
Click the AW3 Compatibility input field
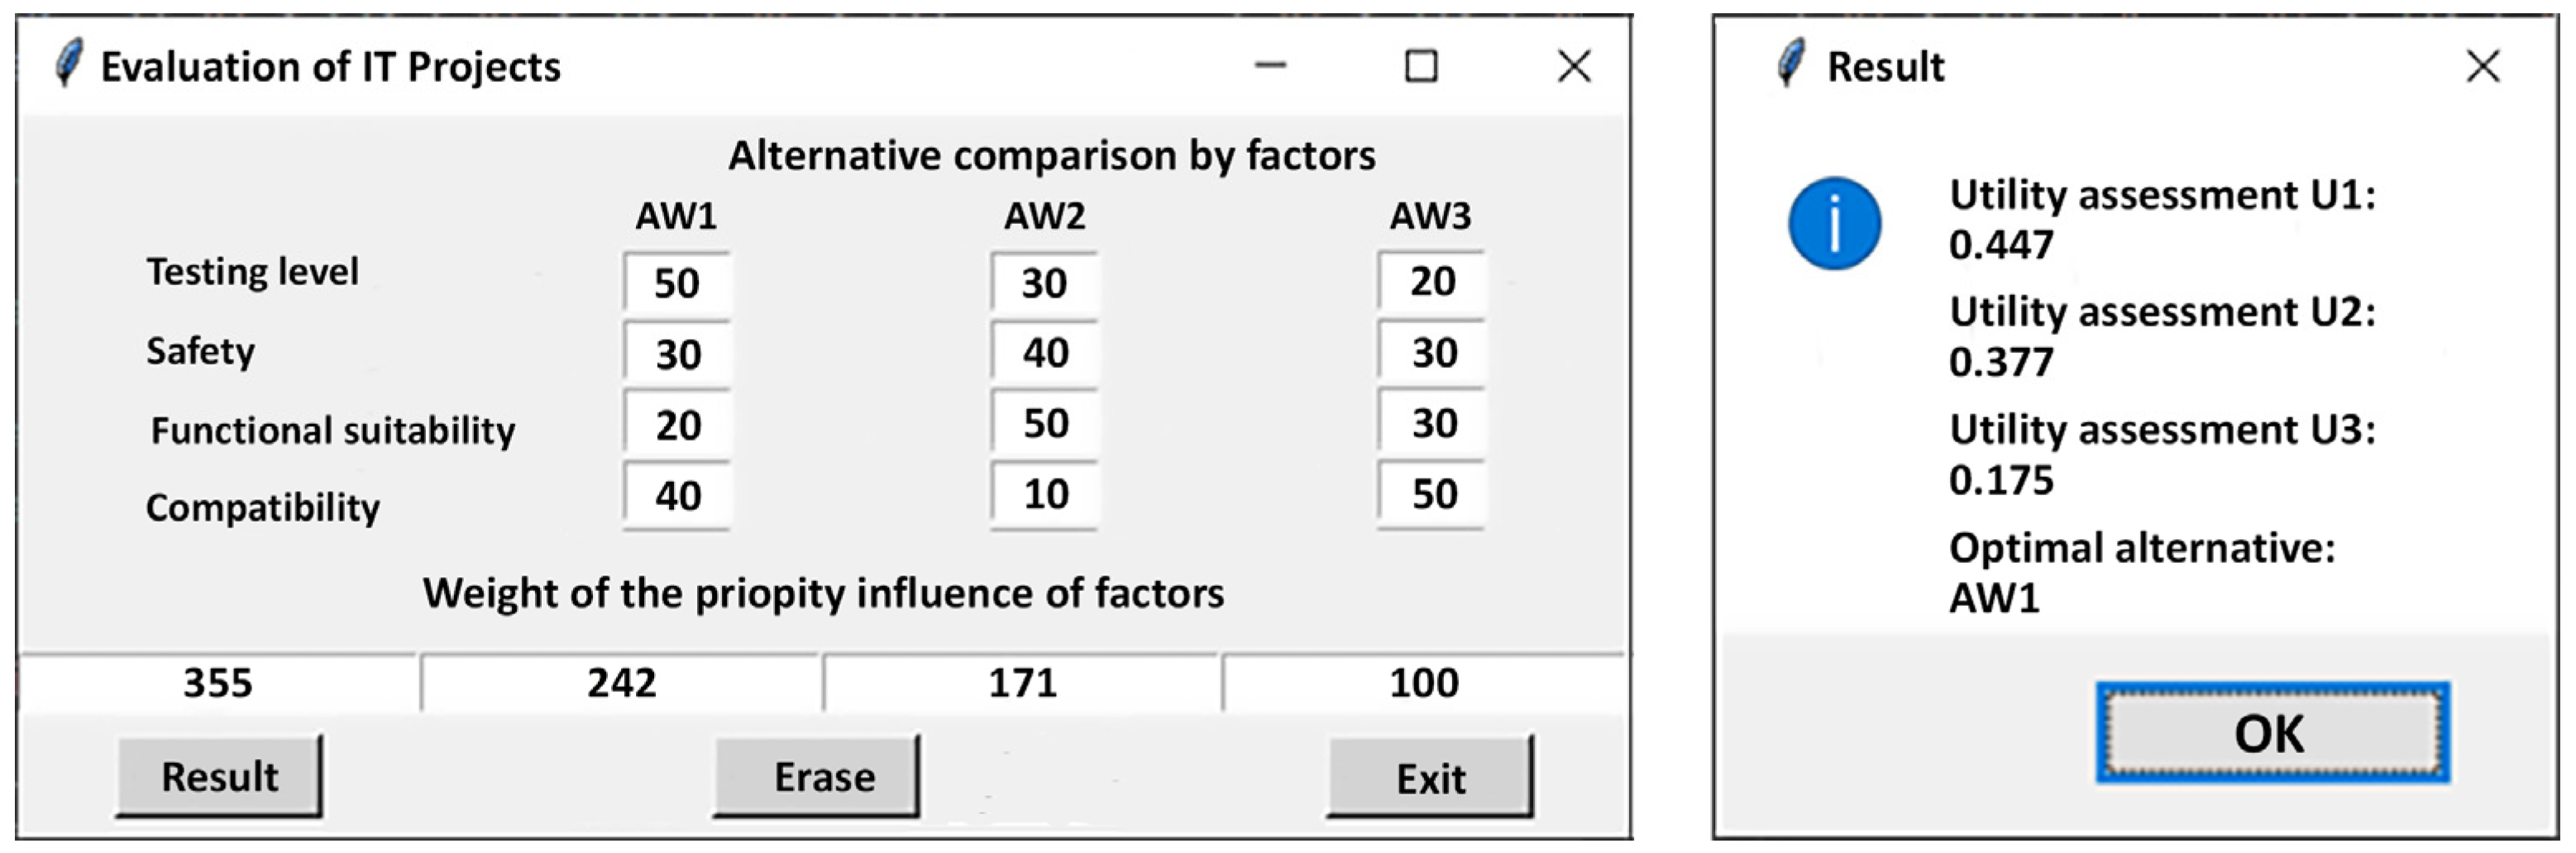1432,494
